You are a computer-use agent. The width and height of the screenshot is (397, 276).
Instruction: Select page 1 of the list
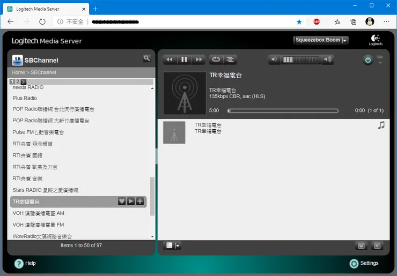(12, 81)
